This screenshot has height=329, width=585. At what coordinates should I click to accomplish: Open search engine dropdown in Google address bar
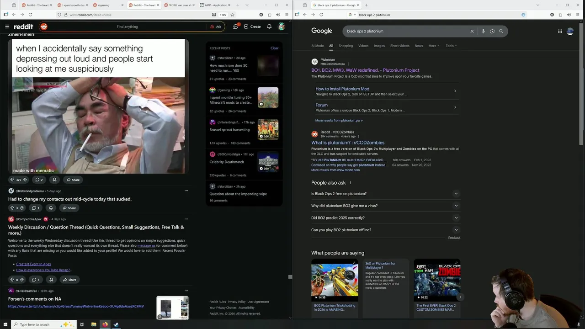(x=352, y=15)
